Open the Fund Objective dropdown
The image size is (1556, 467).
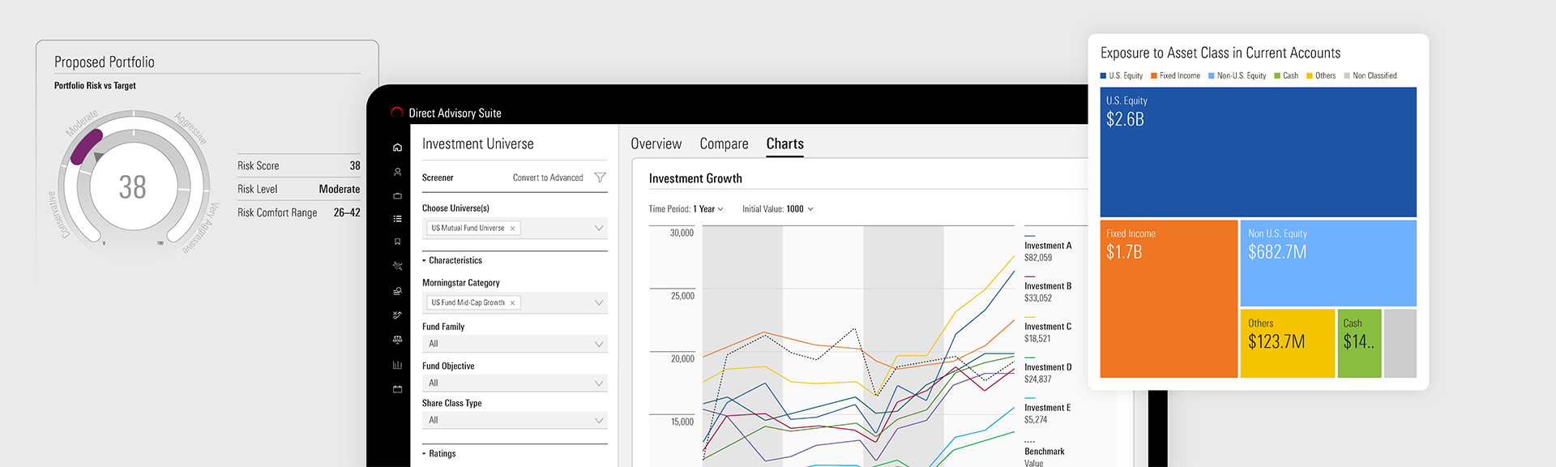click(x=515, y=383)
